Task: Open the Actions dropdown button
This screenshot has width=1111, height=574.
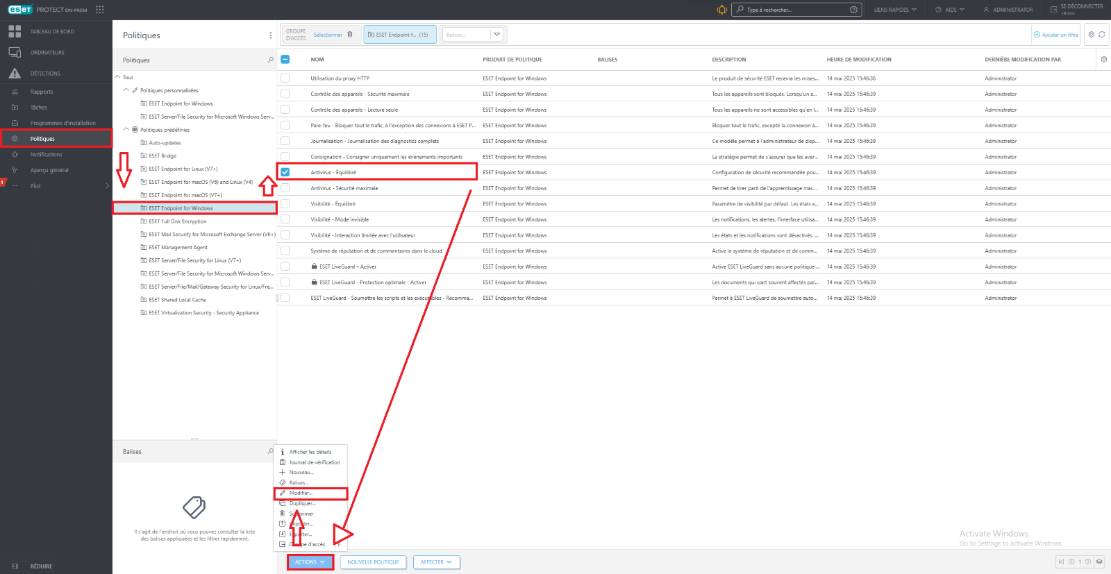Action: pyautogui.click(x=310, y=562)
